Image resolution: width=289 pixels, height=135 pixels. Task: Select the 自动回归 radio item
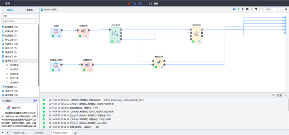[x=14, y=69]
